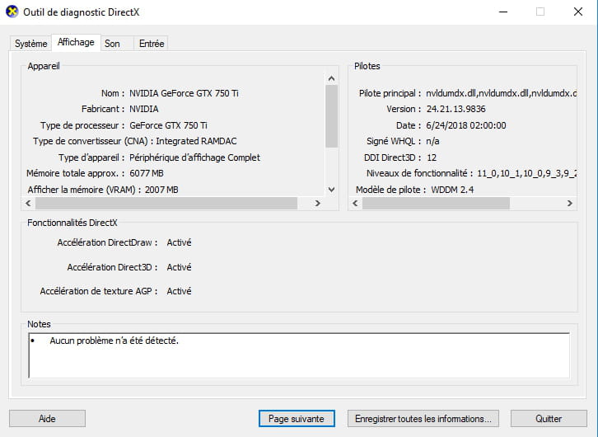Click the Appareil vertical scrollbar thumb

(x=331, y=116)
